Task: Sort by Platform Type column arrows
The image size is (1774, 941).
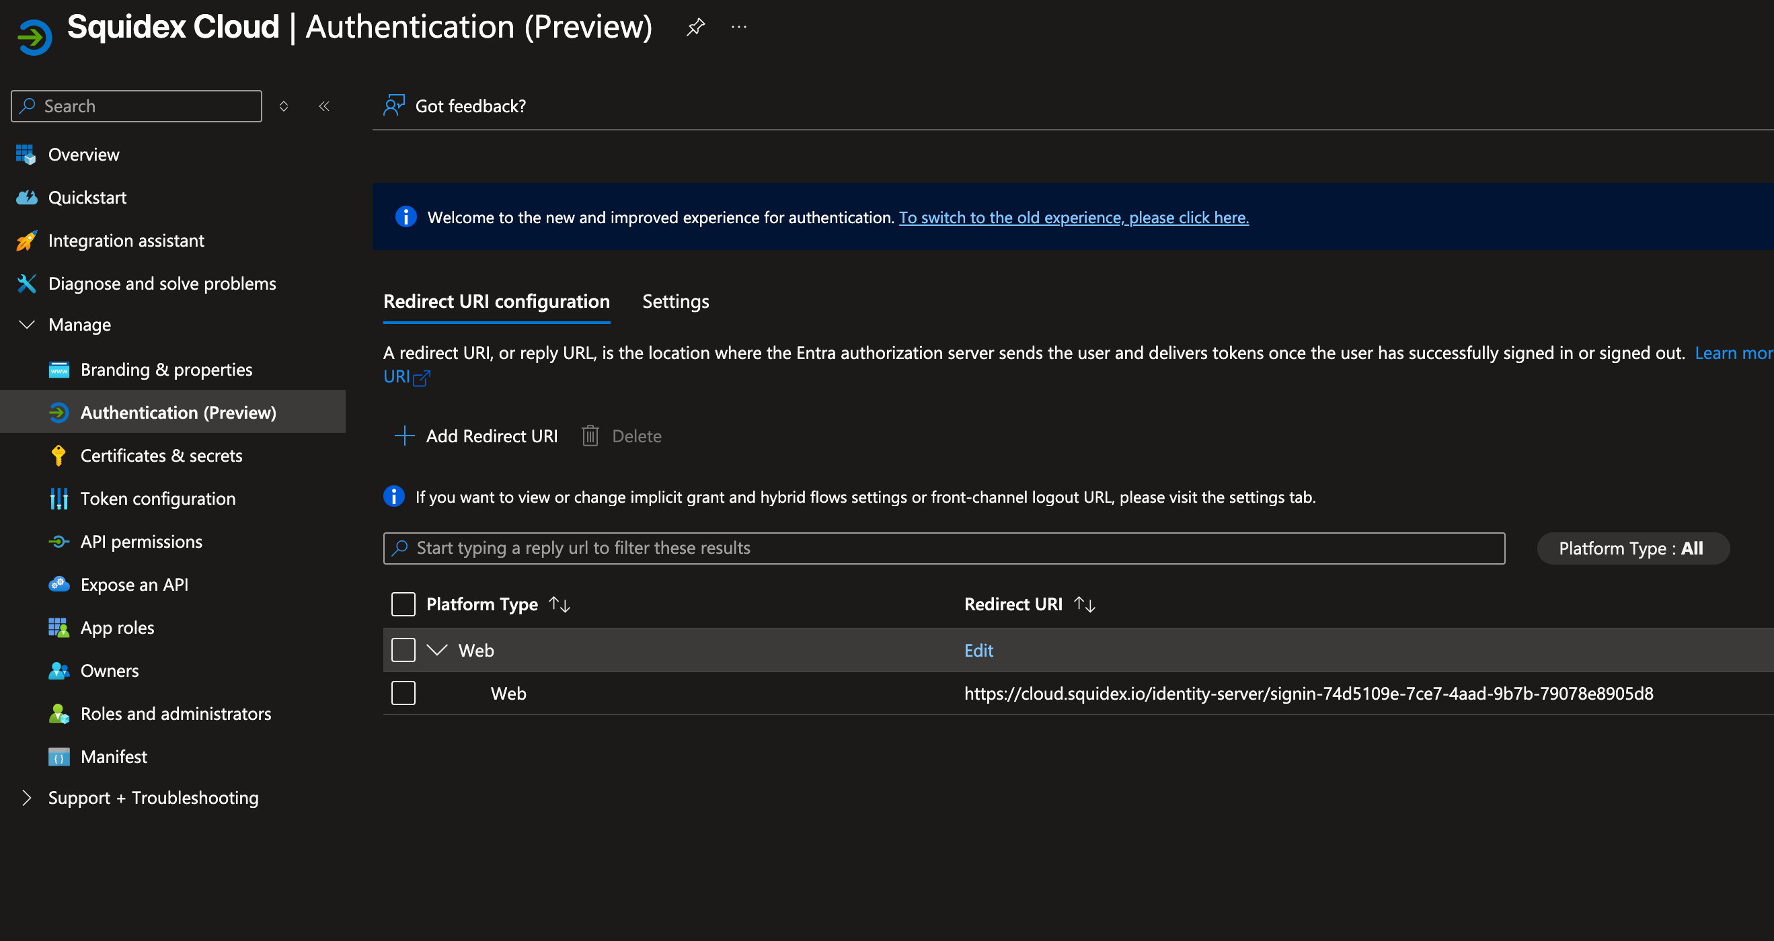Action: tap(560, 604)
